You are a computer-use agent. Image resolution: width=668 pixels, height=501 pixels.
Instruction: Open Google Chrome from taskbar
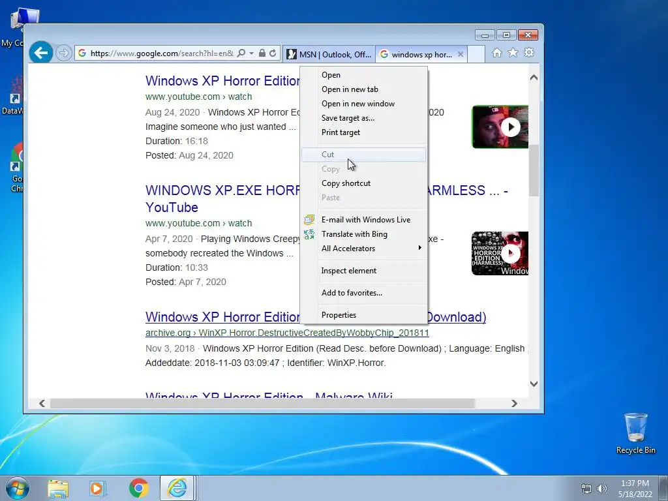pyautogui.click(x=138, y=488)
